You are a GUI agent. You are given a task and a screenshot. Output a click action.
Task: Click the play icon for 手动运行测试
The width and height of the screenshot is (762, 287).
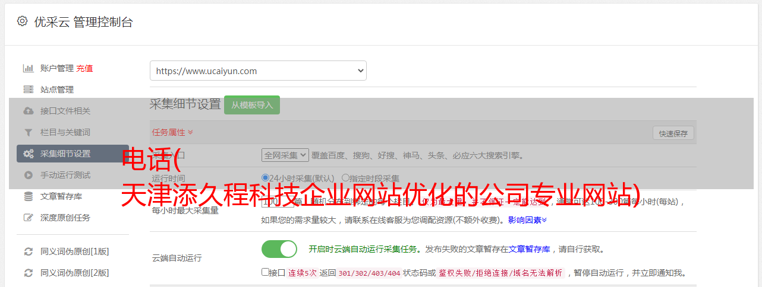click(x=28, y=175)
